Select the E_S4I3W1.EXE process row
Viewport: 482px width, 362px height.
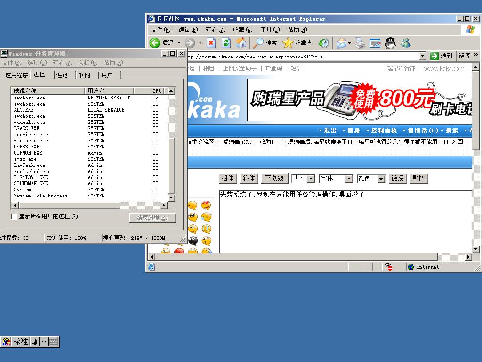pos(31,178)
